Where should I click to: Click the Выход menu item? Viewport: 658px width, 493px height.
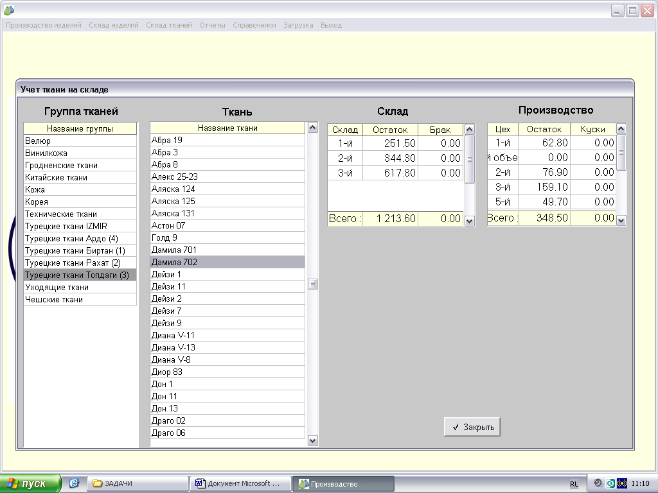pos(331,25)
